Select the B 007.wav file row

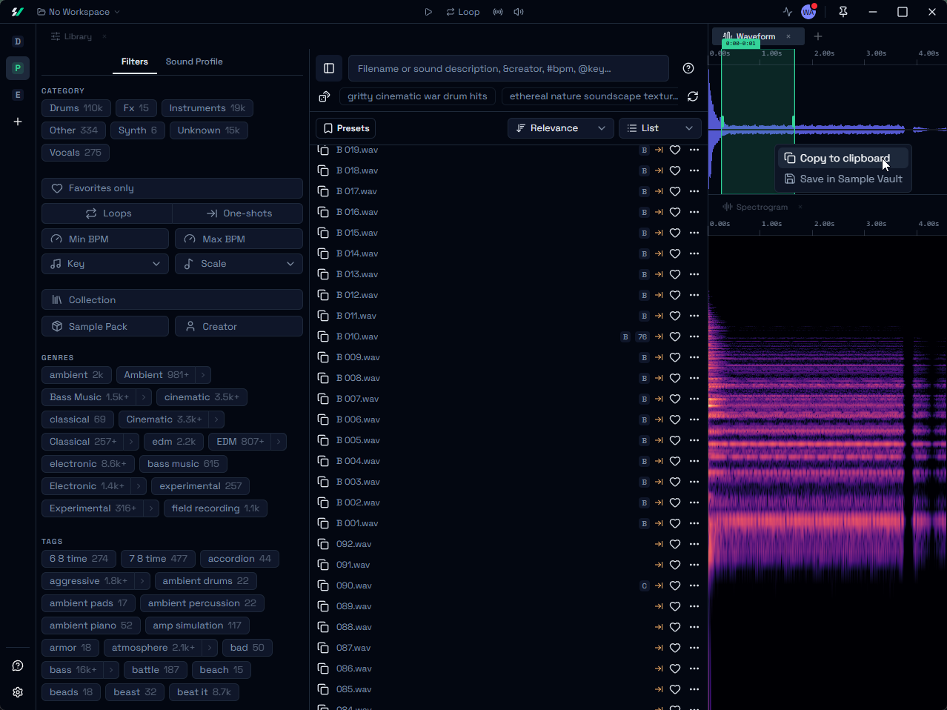[x=508, y=399]
